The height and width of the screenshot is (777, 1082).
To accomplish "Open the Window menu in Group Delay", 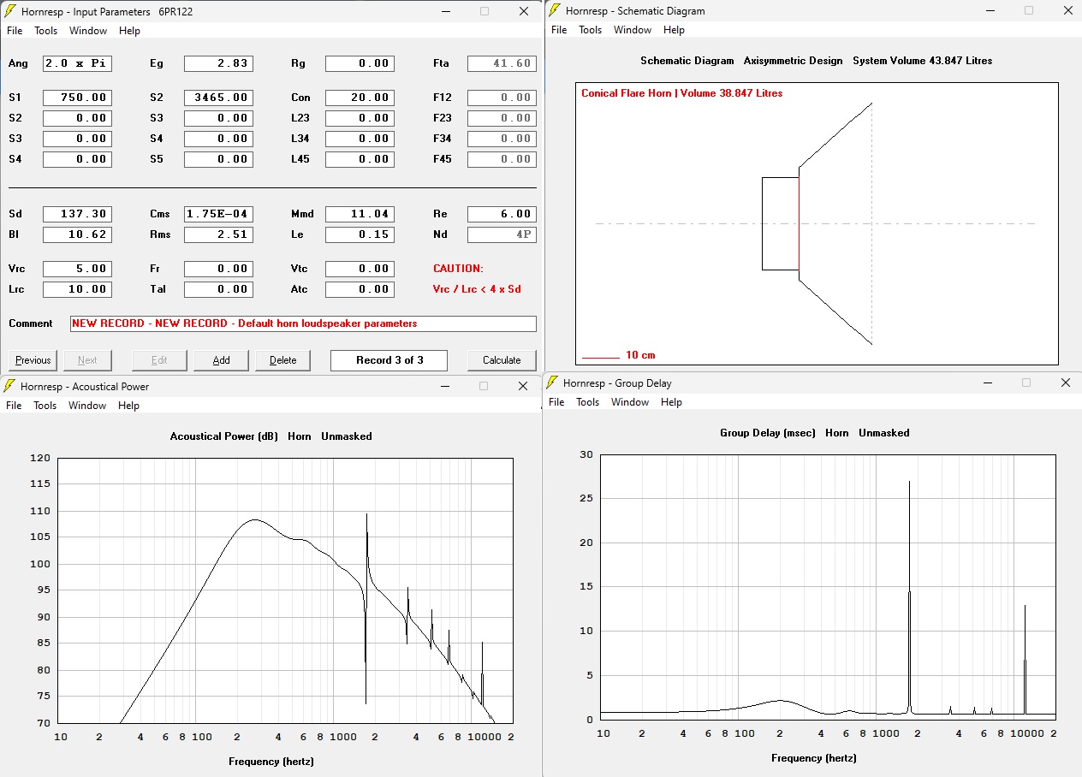I will tap(629, 402).
